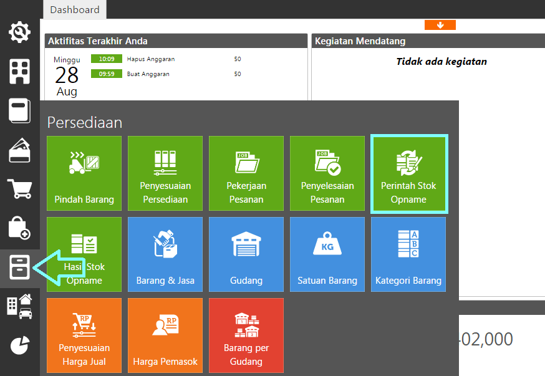Open the Kategori Barang tile
545x376 pixels.
pyautogui.click(x=408, y=254)
